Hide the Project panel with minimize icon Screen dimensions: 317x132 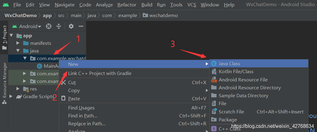click(81, 27)
